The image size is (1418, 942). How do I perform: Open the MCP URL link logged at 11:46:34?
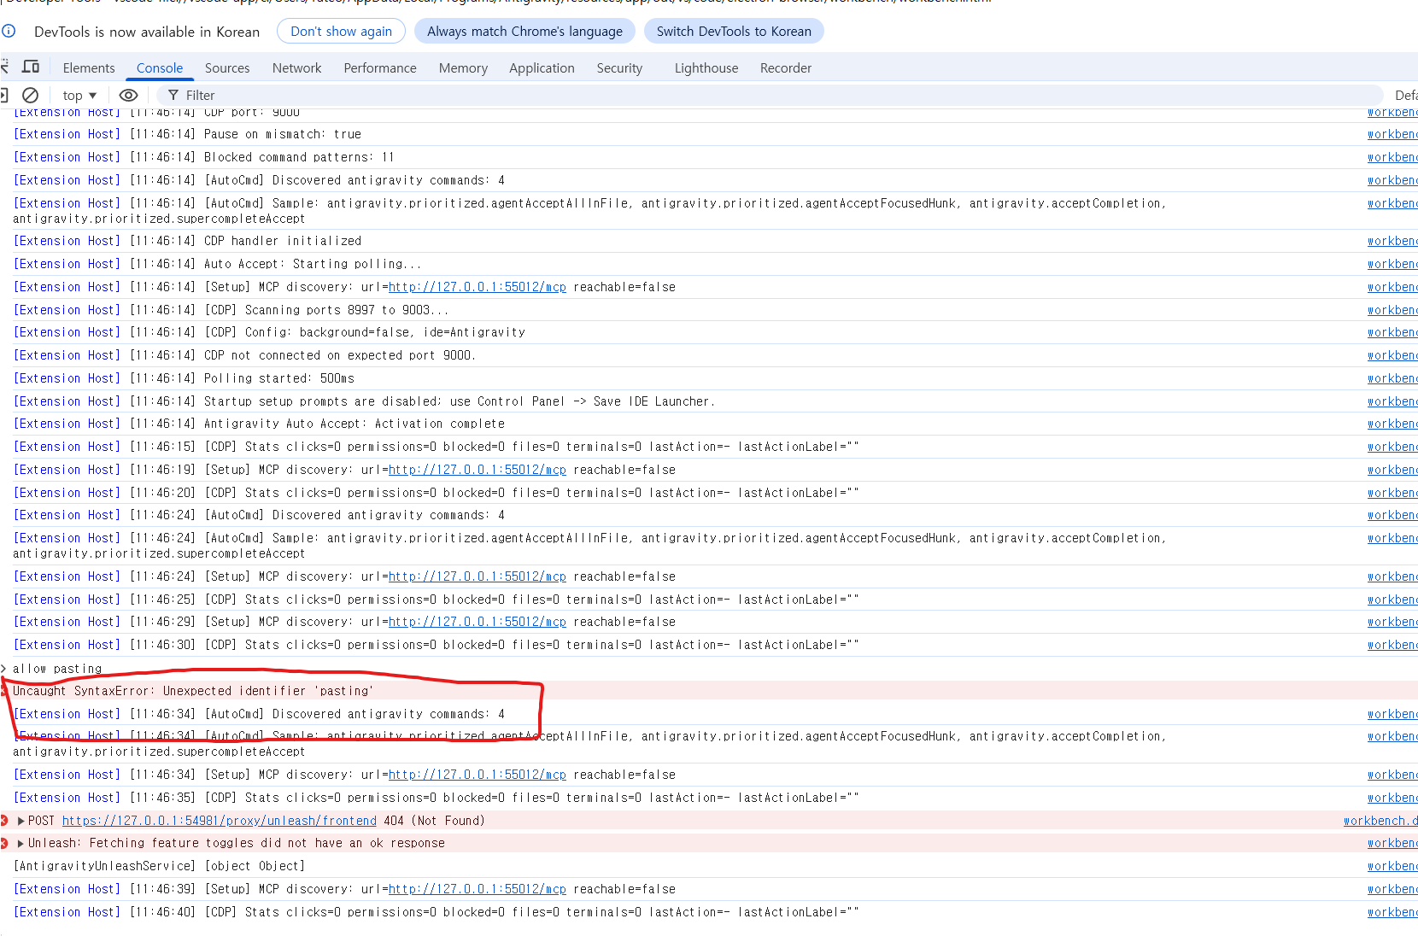point(478,775)
